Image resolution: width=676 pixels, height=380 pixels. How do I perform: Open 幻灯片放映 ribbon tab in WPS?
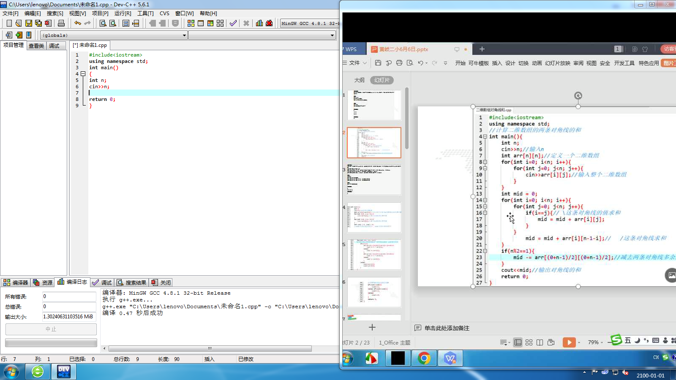point(557,63)
